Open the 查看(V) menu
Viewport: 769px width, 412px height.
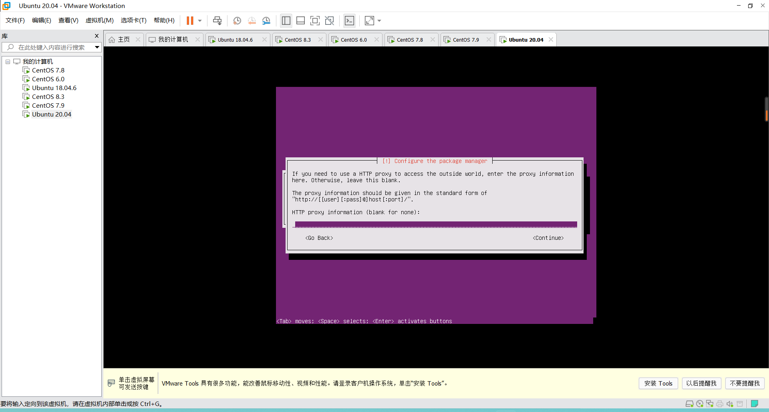68,20
